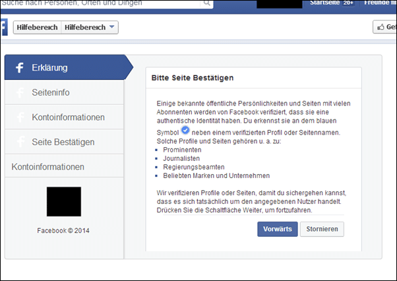The width and height of the screenshot is (397, 281).
Task: Click the blue verified checkmark symbol
Action: (x=185, y=131)
